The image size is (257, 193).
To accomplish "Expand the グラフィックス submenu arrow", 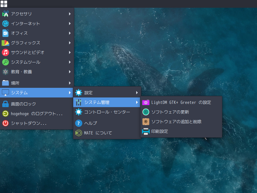I will click(x=70, y=43).
